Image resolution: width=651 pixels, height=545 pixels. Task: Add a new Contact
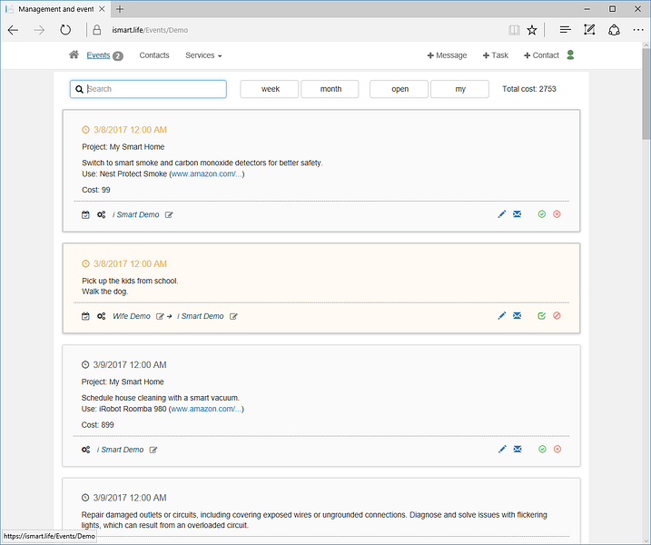click(541, 55)
